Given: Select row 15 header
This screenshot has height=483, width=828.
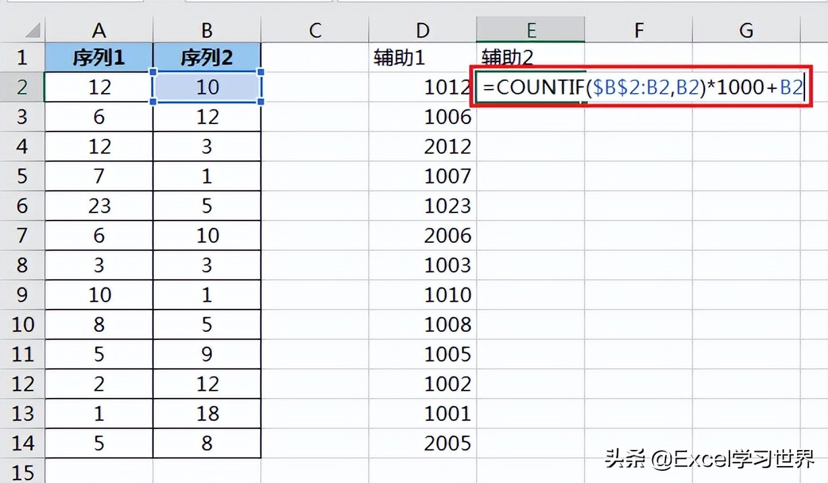Looking at the screenshot, I should pyautogui.click(x=22, y=471).
